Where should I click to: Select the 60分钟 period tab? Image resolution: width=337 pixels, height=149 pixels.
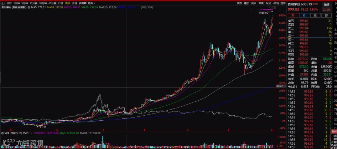(52, 3)
